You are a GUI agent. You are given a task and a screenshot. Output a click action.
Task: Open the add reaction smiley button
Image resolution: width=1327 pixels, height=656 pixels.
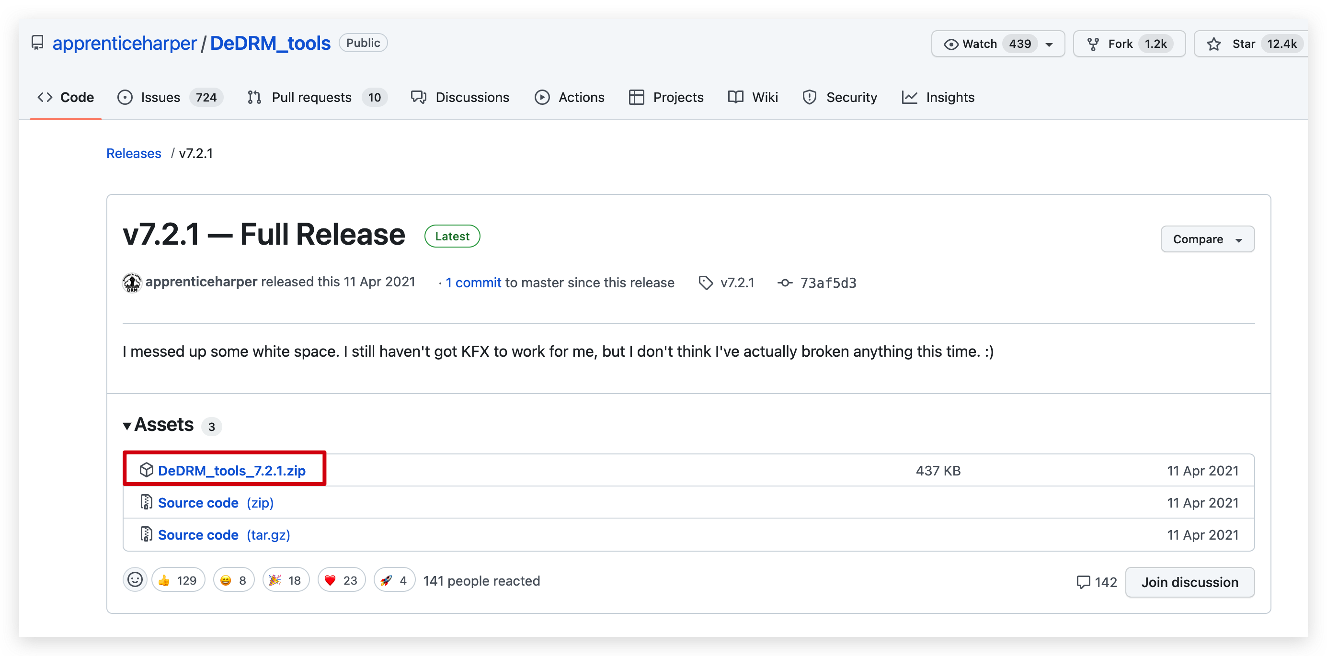pyautogui.click(x=135, y=580)
